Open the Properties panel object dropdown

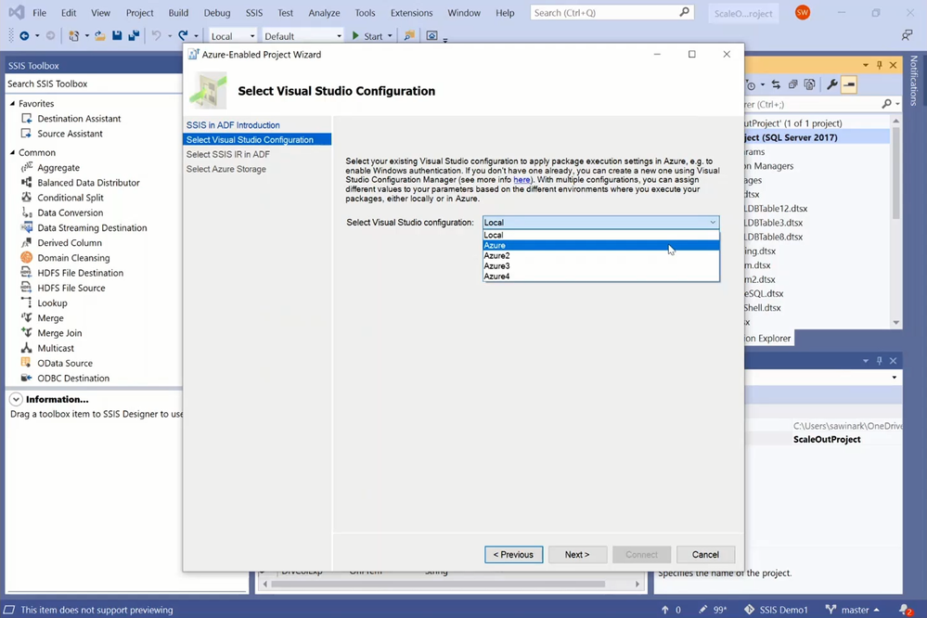coord(895,378)
